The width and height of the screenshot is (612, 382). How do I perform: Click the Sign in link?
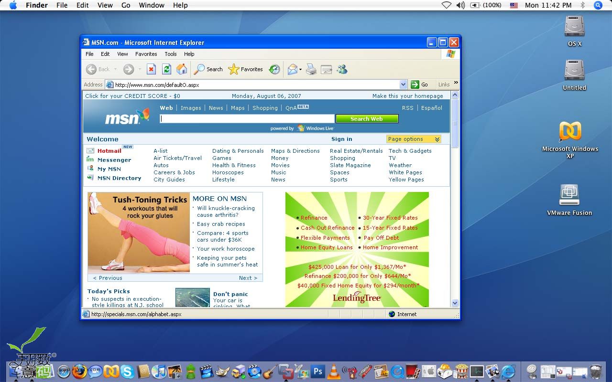(342, 139)
